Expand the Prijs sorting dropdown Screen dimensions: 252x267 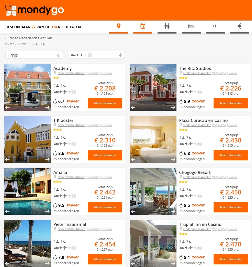[x=34, y=55]
